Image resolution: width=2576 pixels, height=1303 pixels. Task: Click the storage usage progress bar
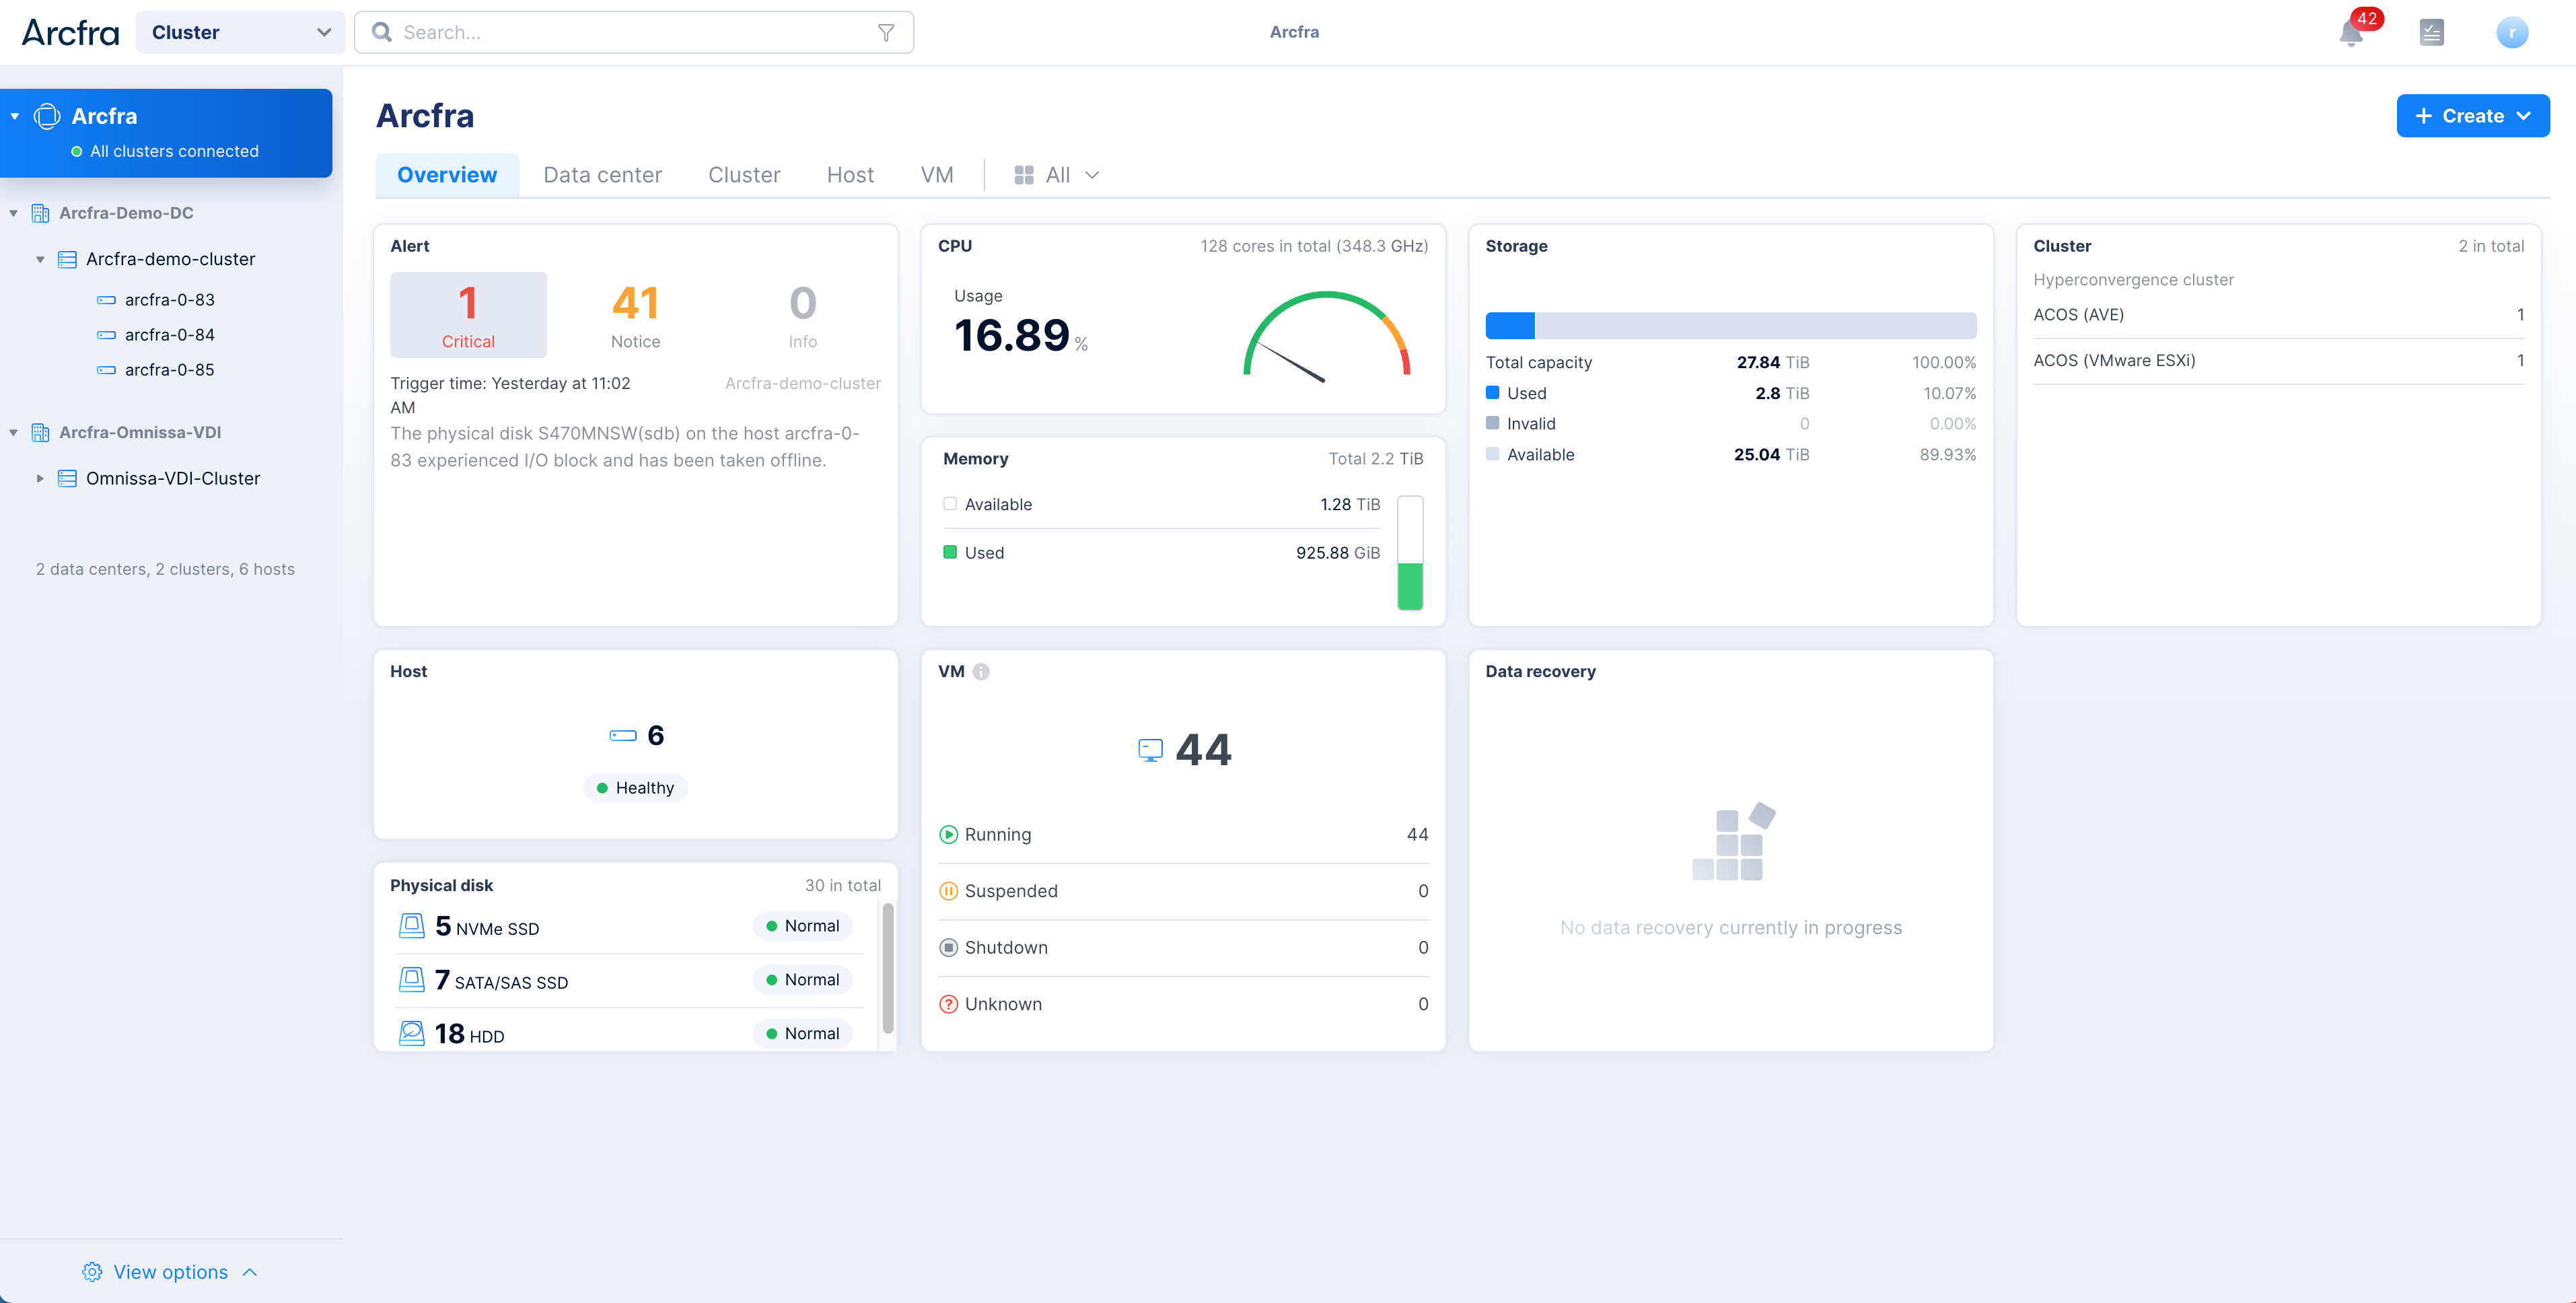[x=1730, y=326]
